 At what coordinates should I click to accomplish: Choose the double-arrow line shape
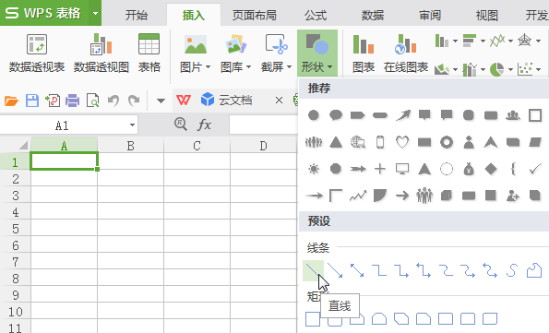(357, 270)
